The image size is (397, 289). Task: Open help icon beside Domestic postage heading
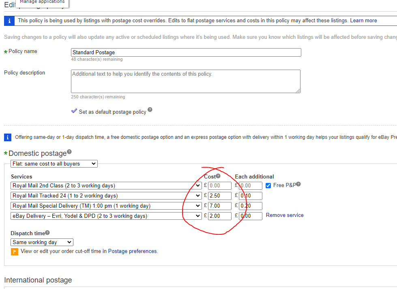click(x=69, y=152)
